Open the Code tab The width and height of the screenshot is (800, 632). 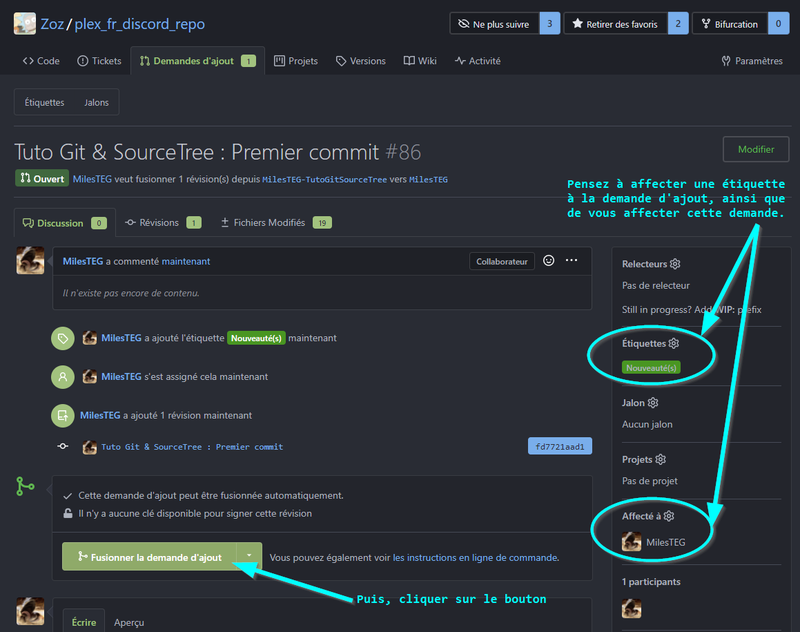coord(41,61)
